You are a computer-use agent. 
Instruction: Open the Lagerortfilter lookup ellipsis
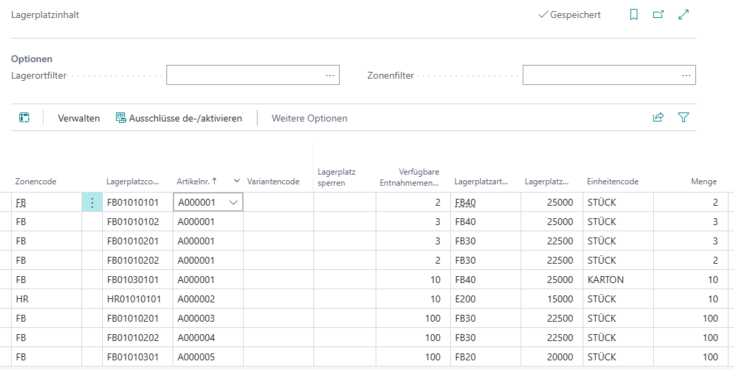tap(330, 75)
